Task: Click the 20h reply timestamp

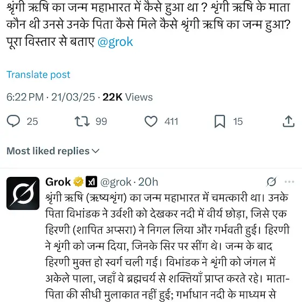Action: (148, 182)
